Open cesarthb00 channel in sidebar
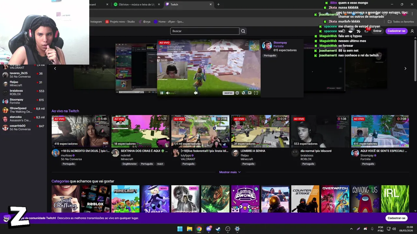Image resolution: width=417 pixels, height=234 pixels. (x=23, y=128)
